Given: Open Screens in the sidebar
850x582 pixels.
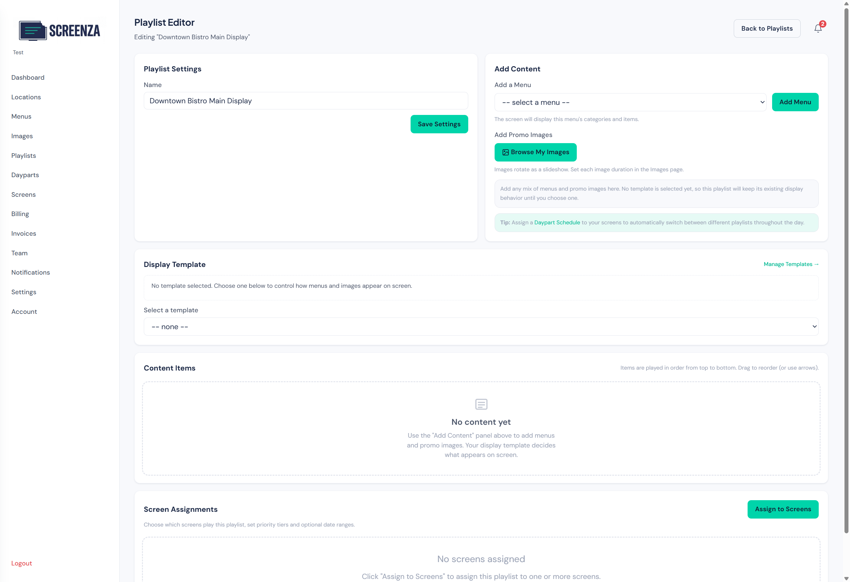Looking at the screenshot, I should point(23,195).
